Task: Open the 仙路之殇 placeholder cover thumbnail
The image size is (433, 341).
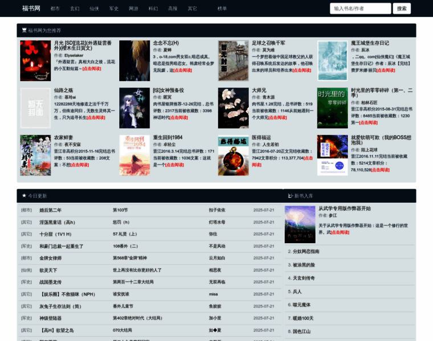Action: [35, 108]
